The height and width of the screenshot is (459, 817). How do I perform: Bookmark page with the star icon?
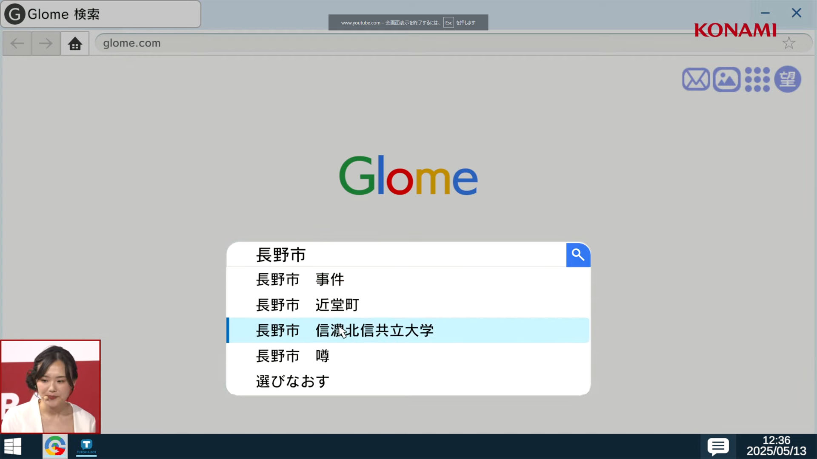pos(788,43)
